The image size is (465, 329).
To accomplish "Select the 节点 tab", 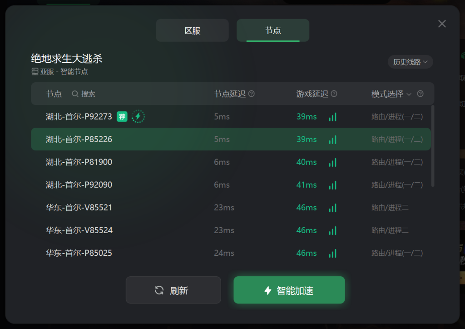I will point(273,30).
